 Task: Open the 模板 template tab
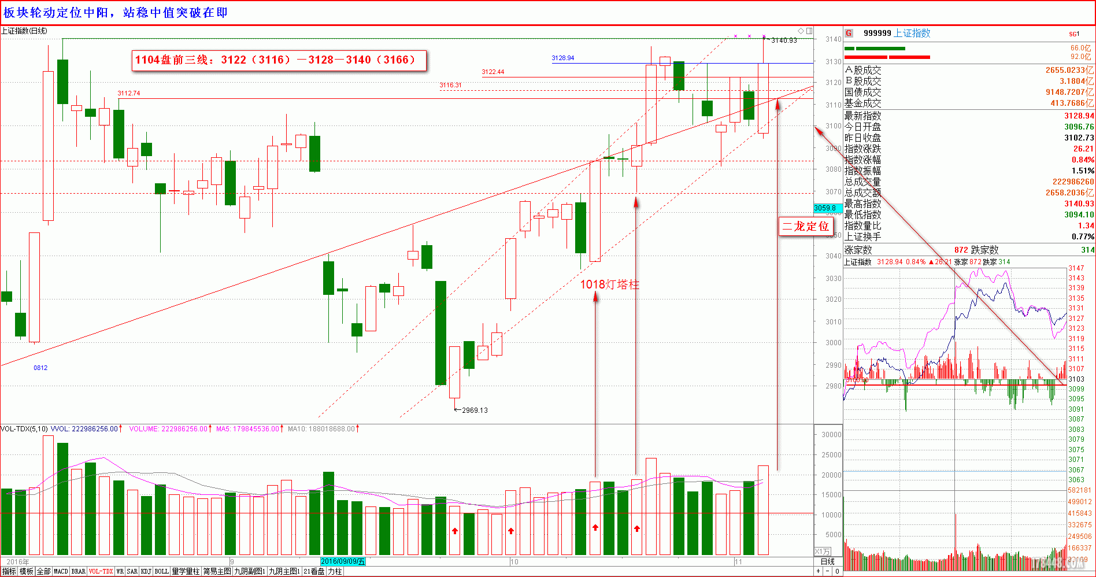[x=27, y=571]
